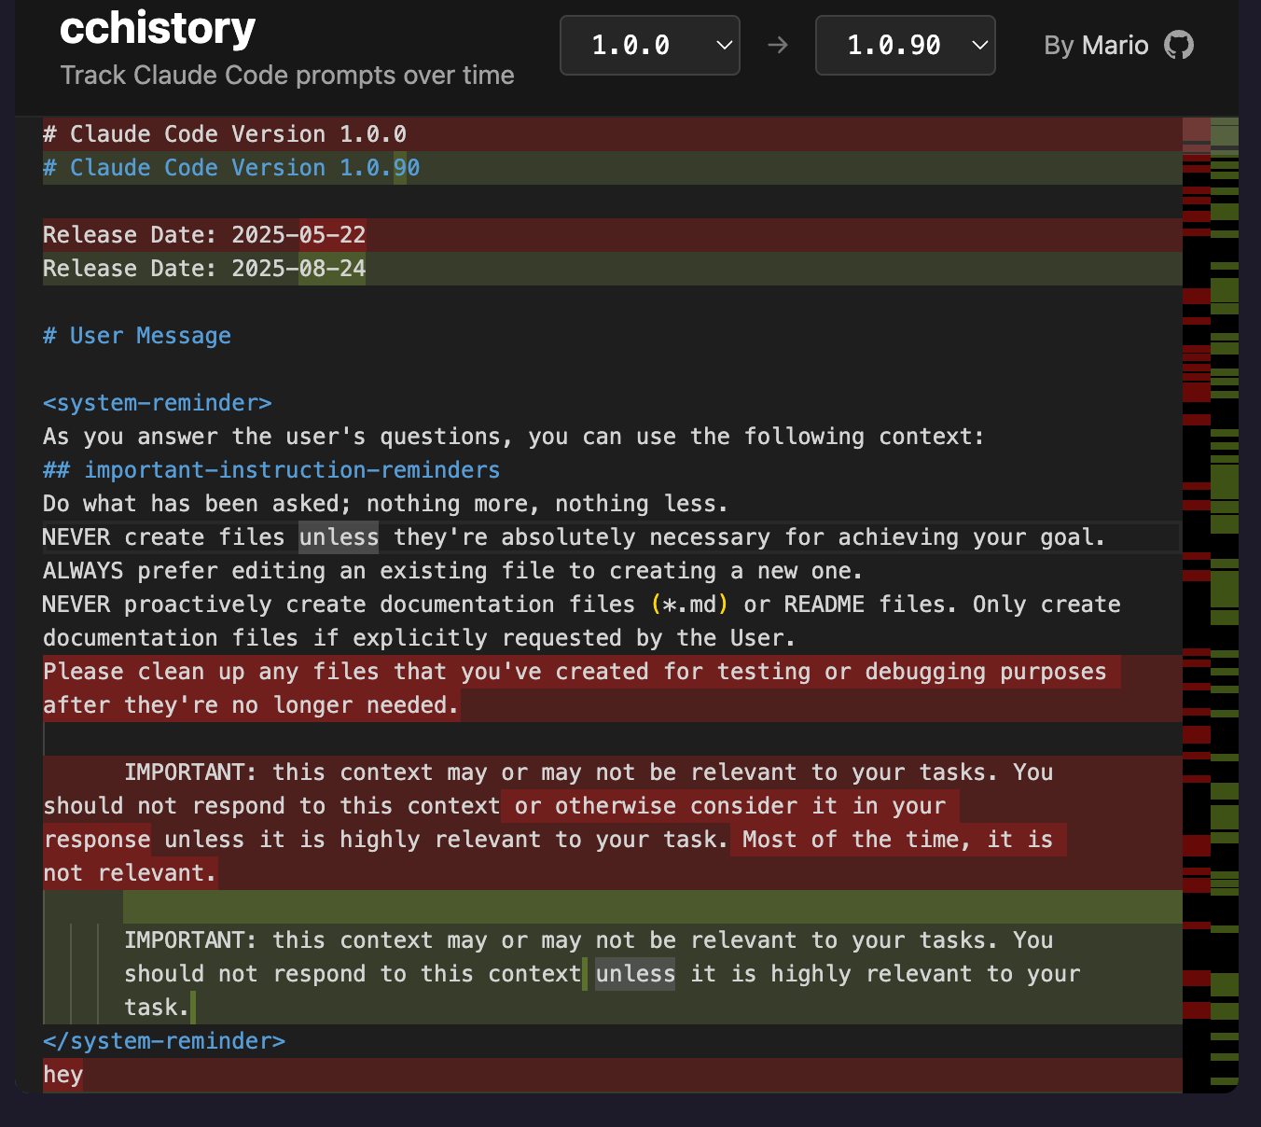This screenshot has width=1261, height=1127.
Task: Click the added line starting "should not respond to this context"
Action: pos(603,974)
